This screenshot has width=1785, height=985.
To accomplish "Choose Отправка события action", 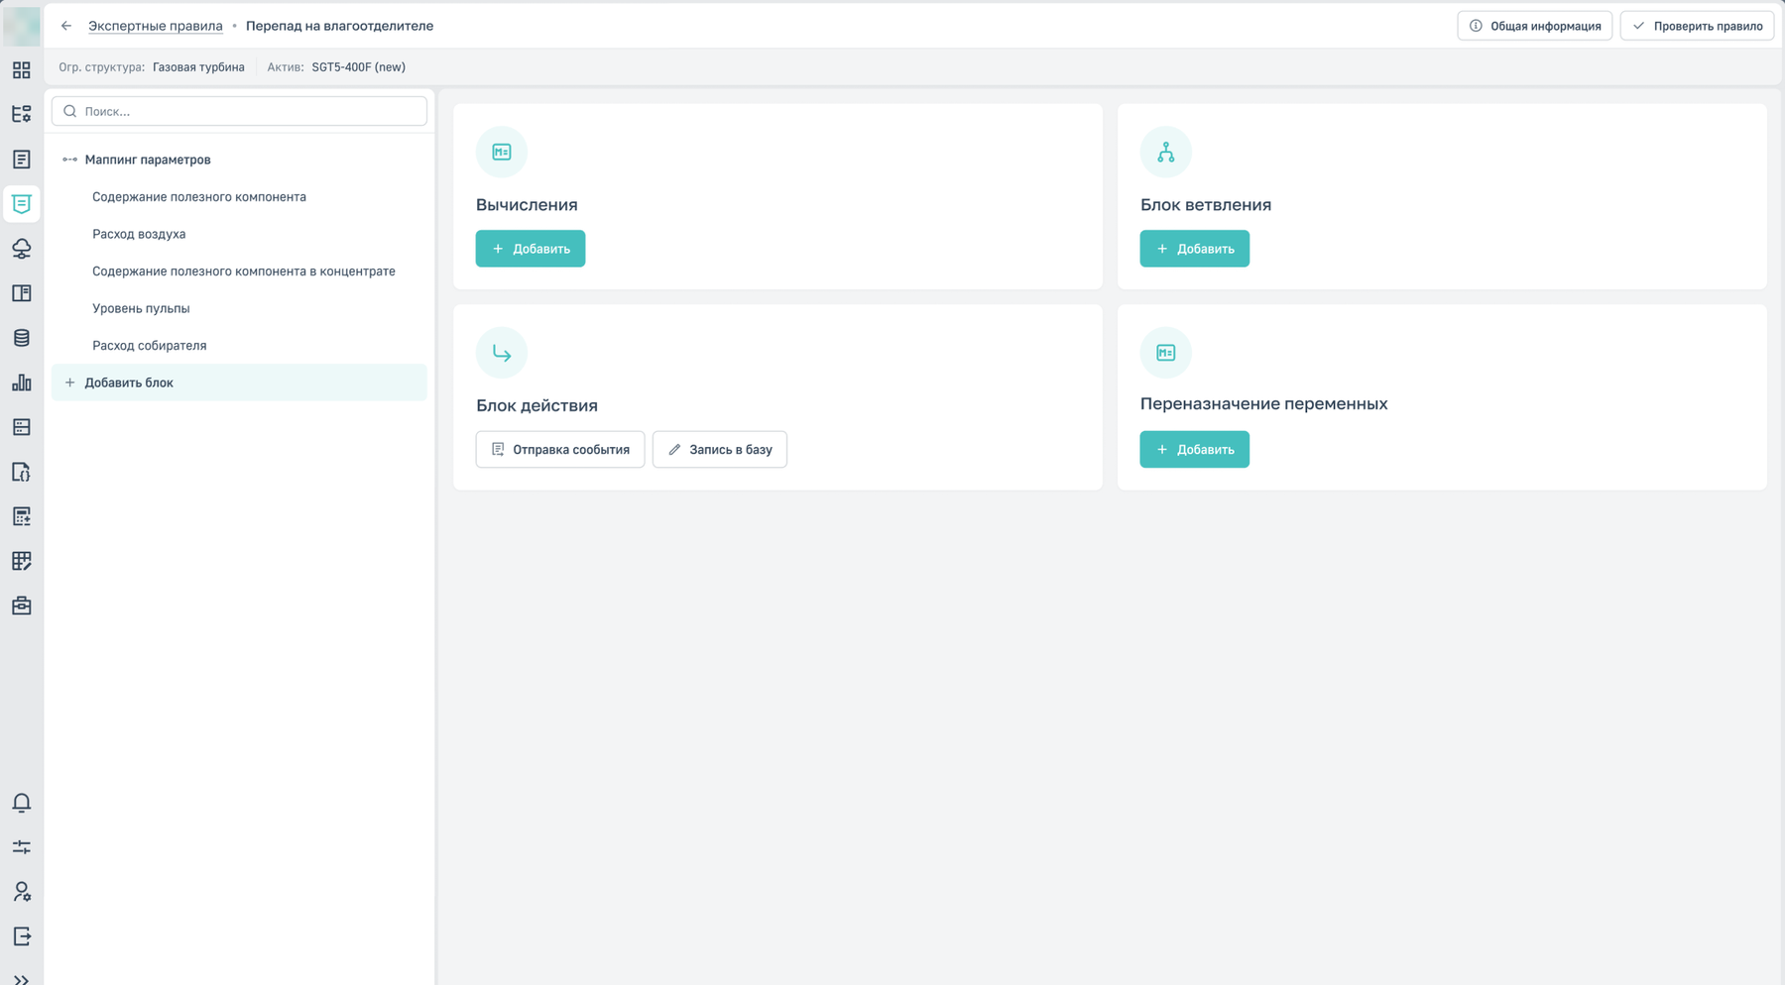I will 560,449.
